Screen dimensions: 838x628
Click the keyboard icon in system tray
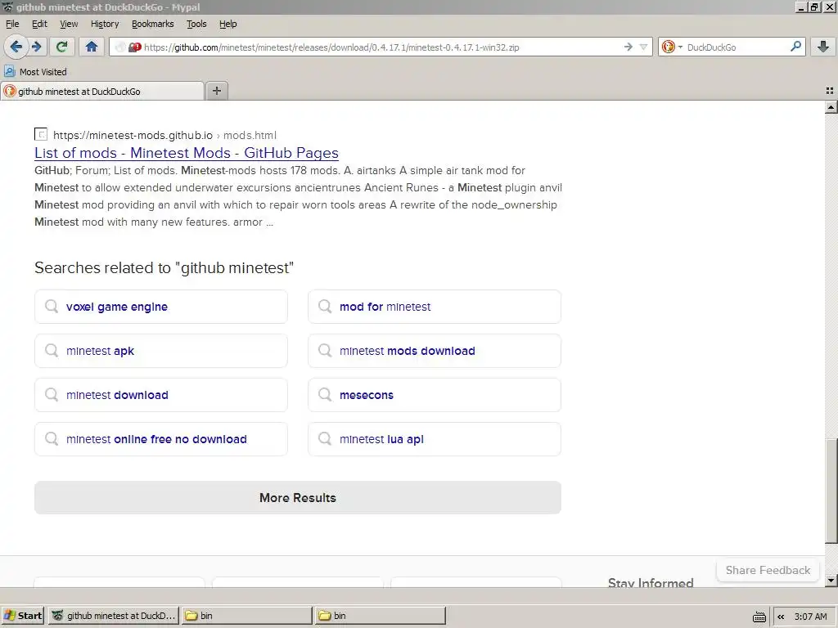(x=759, y=617)
